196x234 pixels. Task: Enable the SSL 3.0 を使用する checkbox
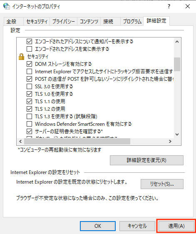29,87
